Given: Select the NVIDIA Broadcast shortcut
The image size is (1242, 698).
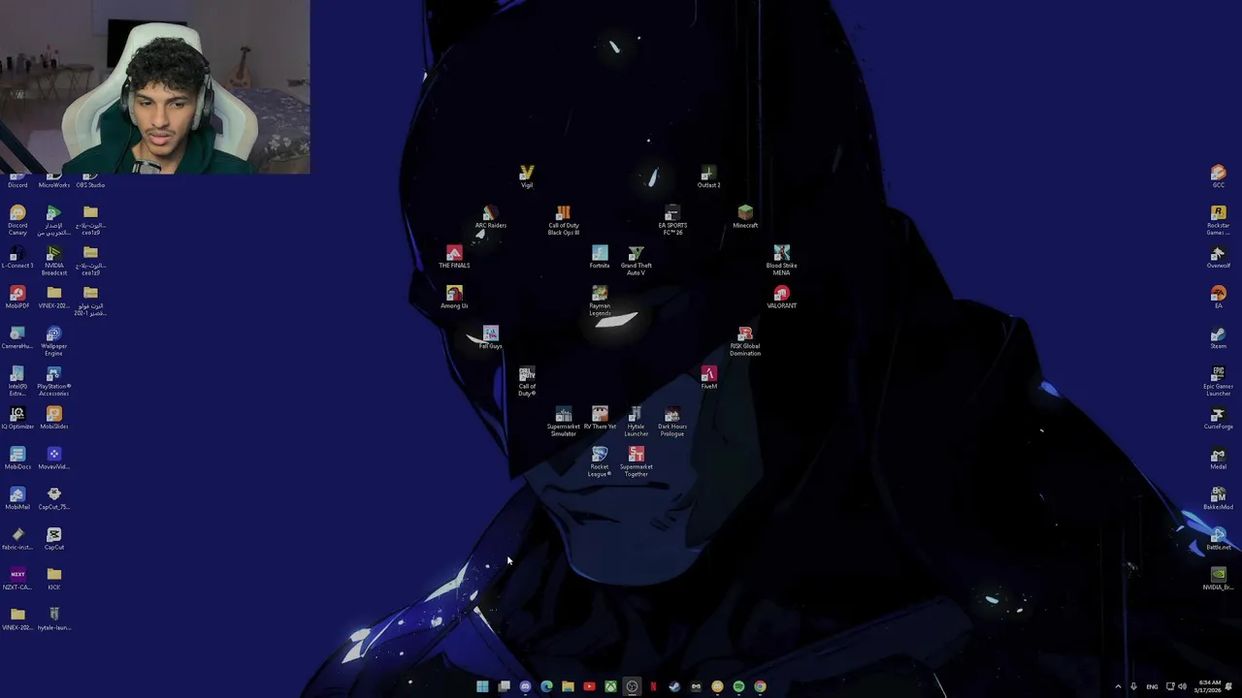Looking at the screenshot, I should coord(53,260).
